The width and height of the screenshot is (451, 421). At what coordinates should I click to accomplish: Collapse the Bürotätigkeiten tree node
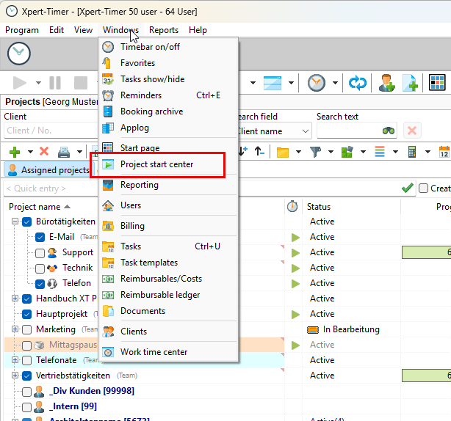point(15,222)
